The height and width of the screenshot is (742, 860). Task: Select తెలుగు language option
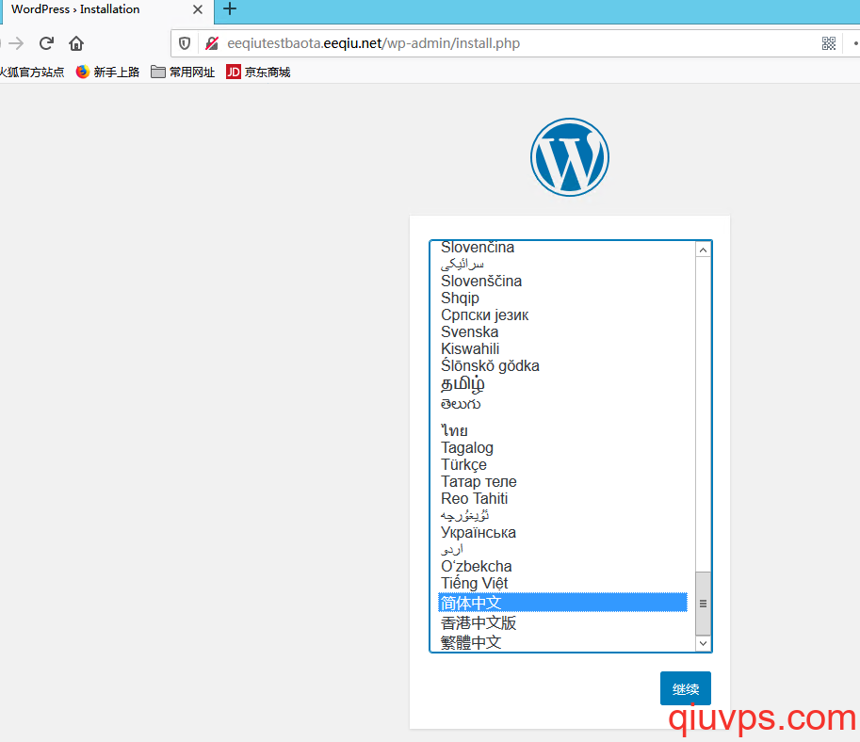[x=562, y=404]
